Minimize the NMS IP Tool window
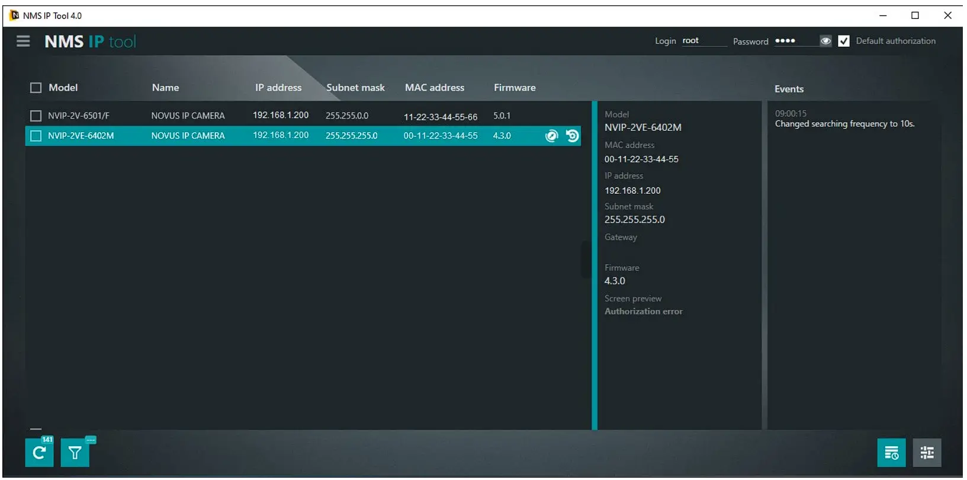The width and height of the screenshot is (967, 480). click(x=883, y=15)
